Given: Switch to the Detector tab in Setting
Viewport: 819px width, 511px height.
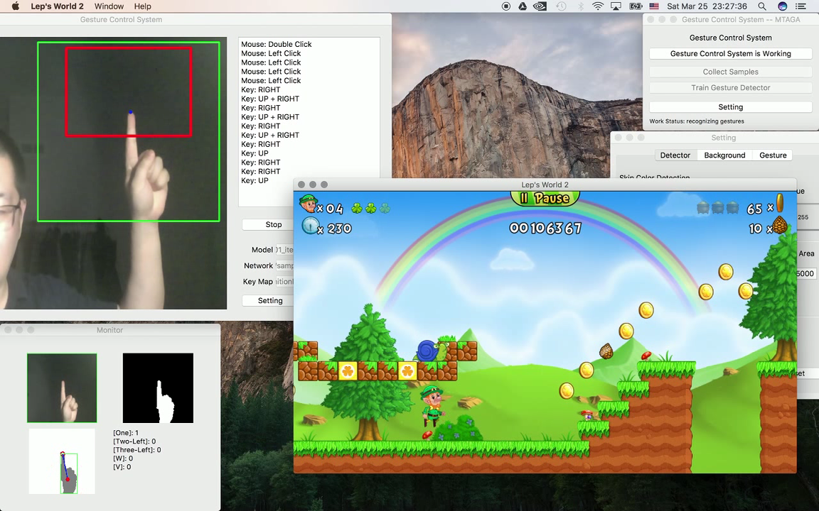Looking at the screenshot, I should coord(675,155).
